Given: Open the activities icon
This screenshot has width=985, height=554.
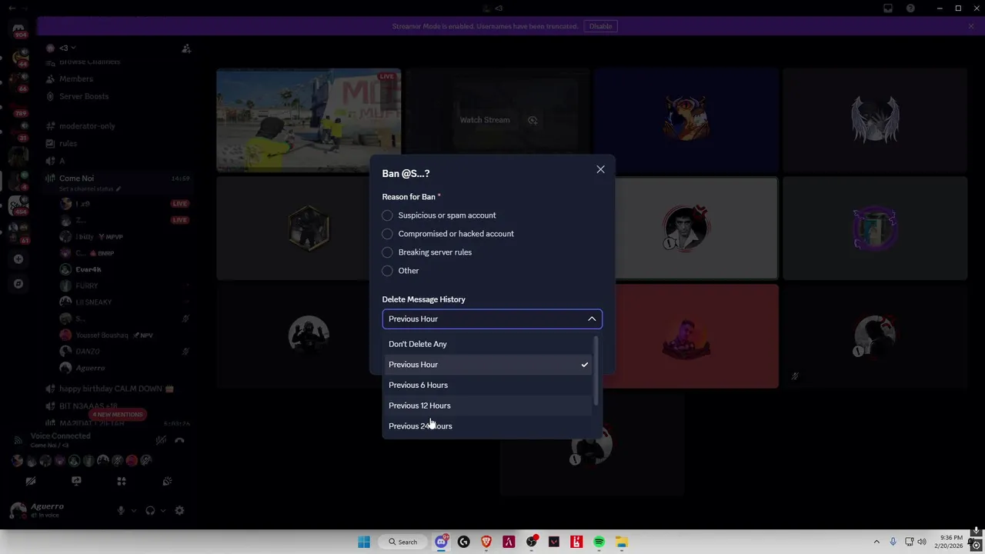Looking at the screenshot, I should point(121,481).
